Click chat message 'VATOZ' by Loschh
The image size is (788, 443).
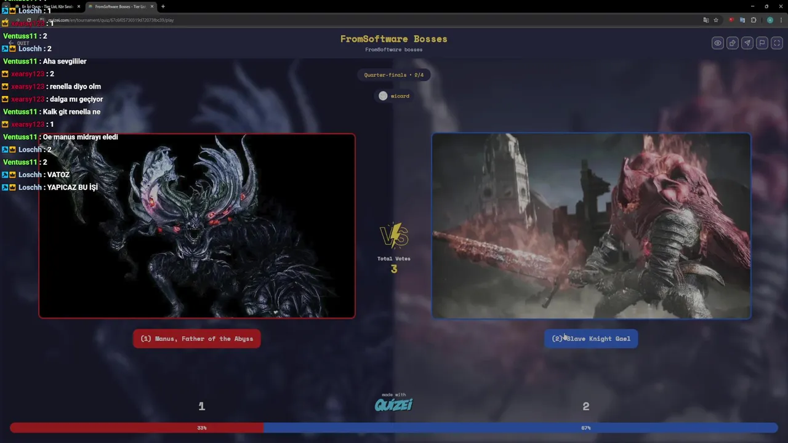pos(58,175)
